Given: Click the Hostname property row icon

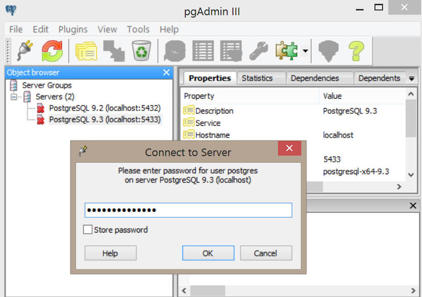Looking at the screenshot, I should pyautogui.click(x=189, y=134).
